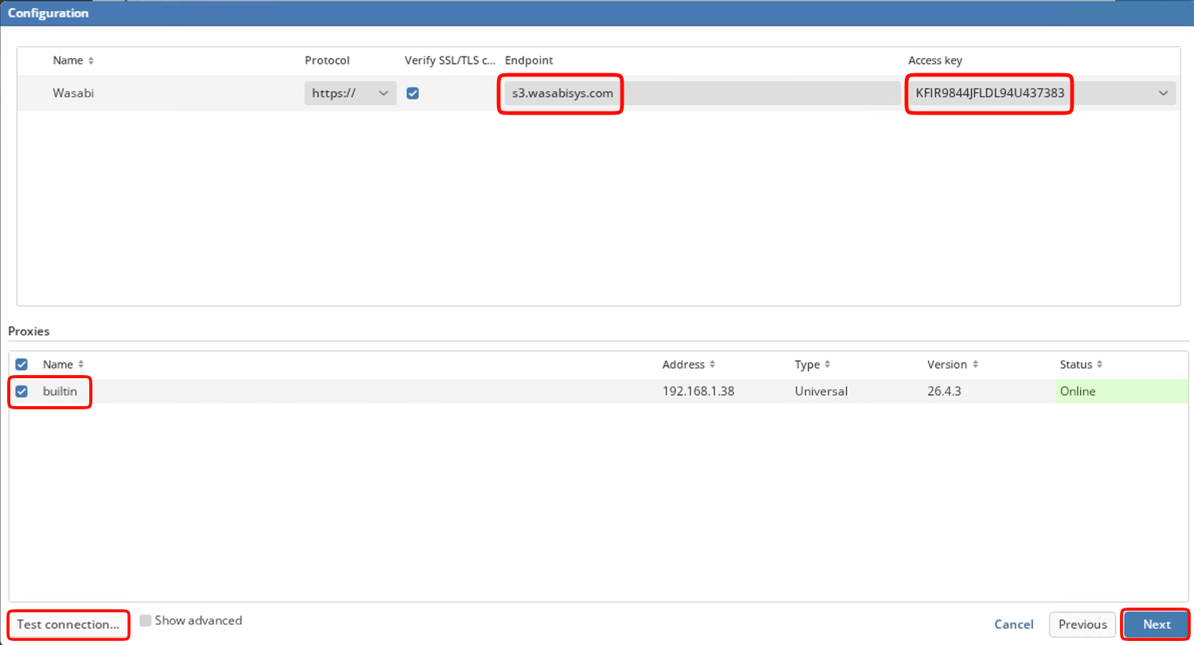Select the builtin proxy name
This screenshot has height=645, width=1194.
pos(60,392)
